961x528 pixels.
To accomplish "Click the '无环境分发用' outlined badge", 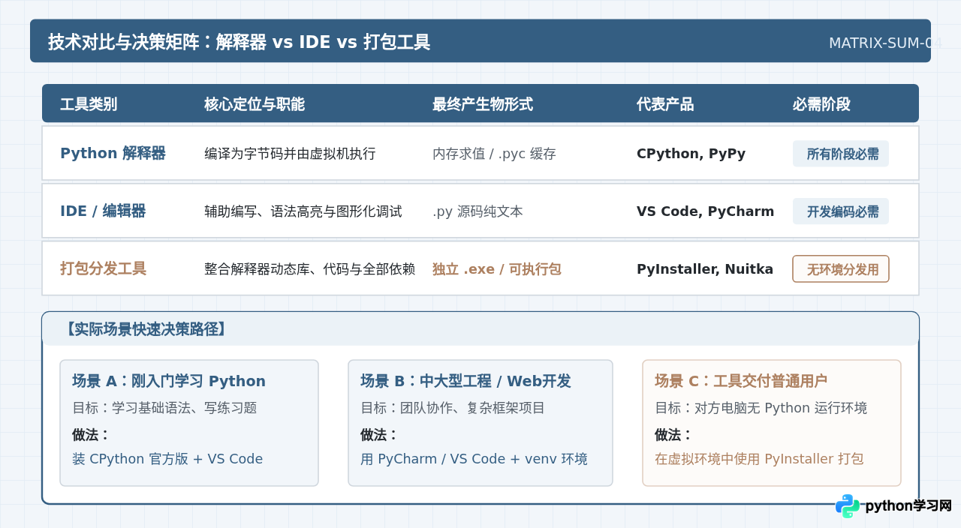I will click(x=841, y=268).
